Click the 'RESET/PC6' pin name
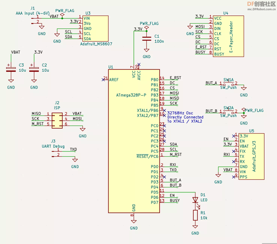Viewport: 277px width, 244px height. [x=147, y=156]
